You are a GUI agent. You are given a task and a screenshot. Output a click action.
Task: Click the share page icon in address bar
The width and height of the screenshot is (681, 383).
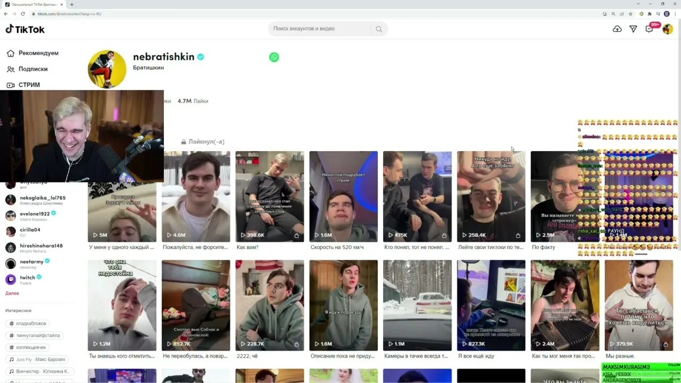coord(622,14)
